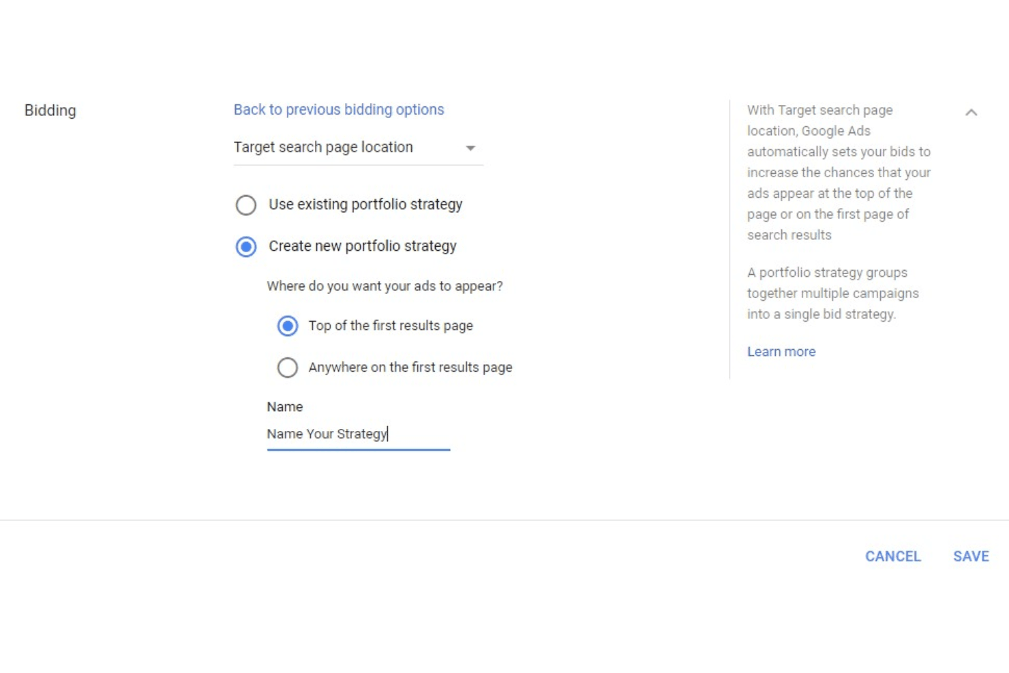Viewport: 1009px width, 673px height.
Task: Open the Target search page location dropdown
Action: click(358, 147)
